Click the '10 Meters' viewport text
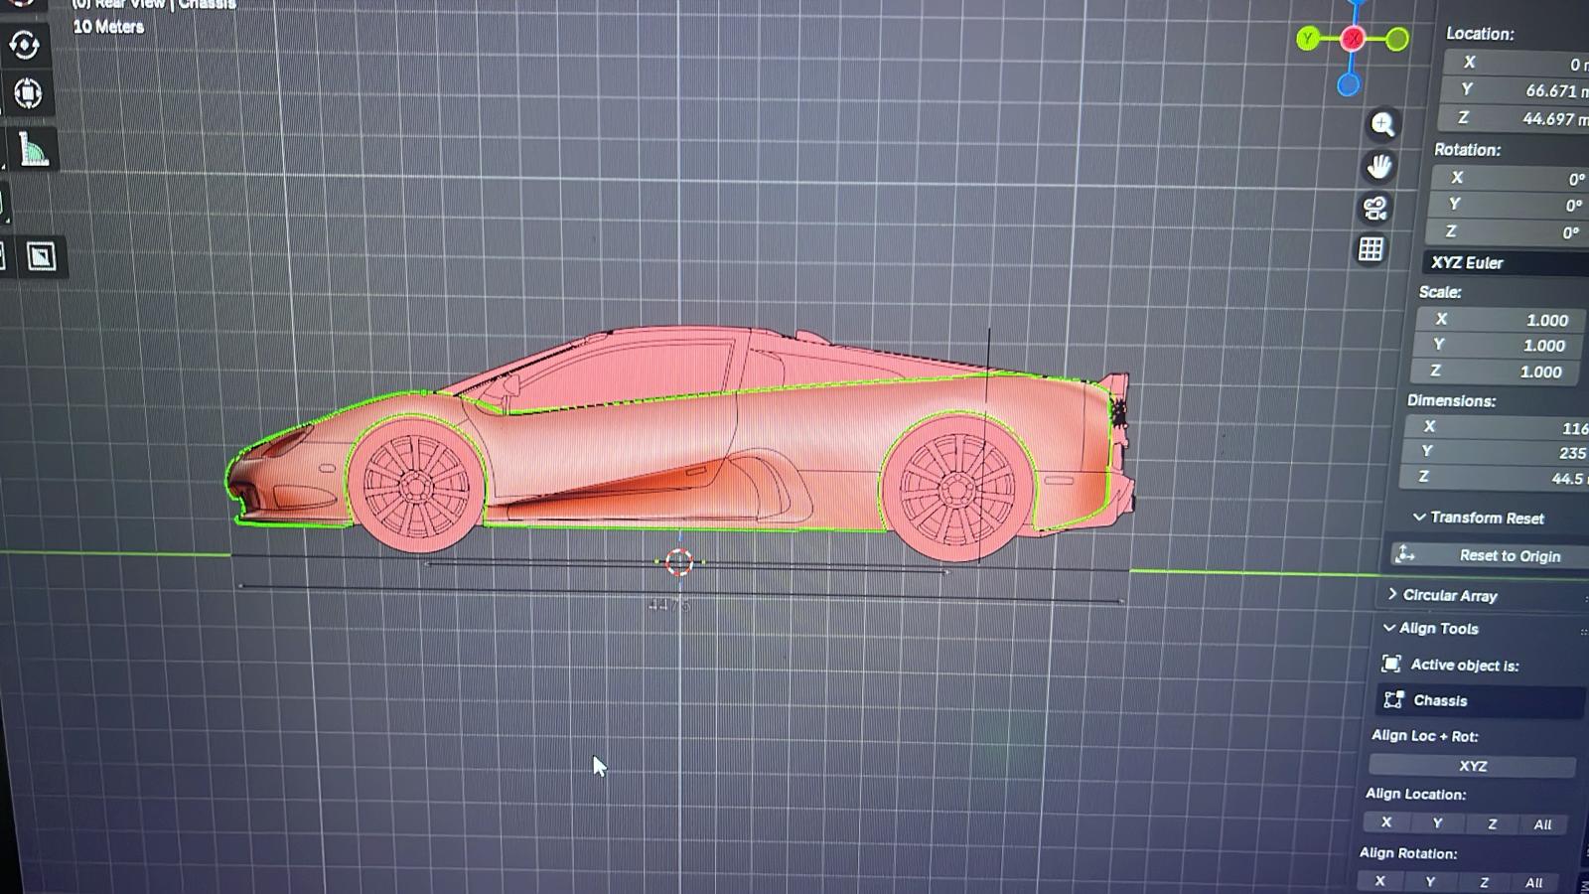The height and width of the screenshot is (894, 1589). [108, 27]
